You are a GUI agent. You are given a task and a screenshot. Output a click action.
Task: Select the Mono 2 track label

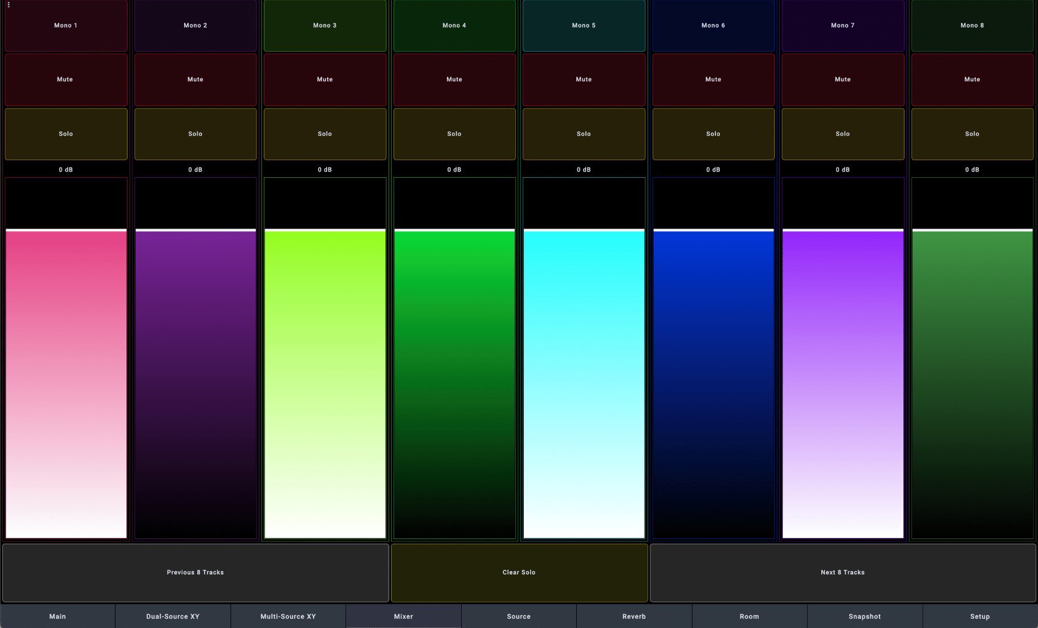click(x=196, y=26)
